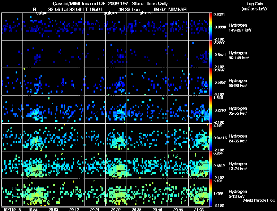Open the Hydrogen 149-227 keV panel at 19:48
The width and height of the screenshot is (277, 211).
[x=12, y=26]
